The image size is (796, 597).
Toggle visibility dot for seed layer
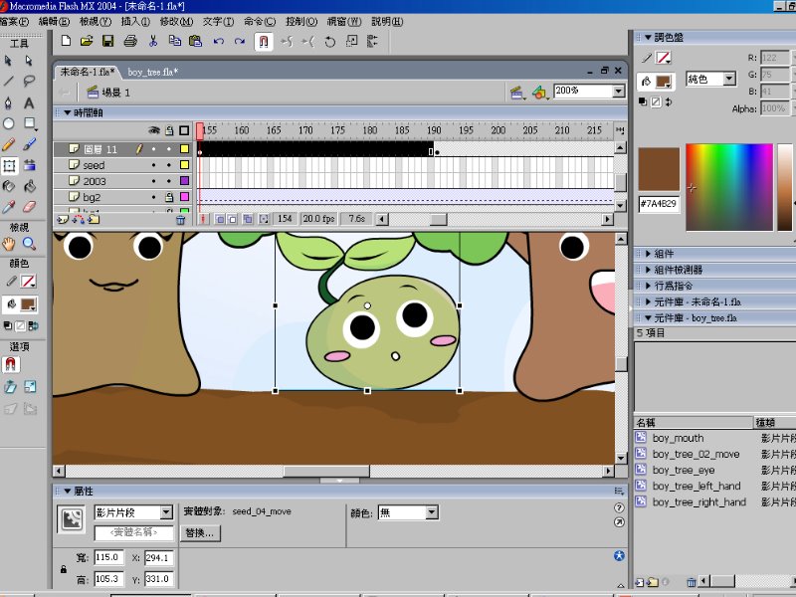click(x=153, y=165)
